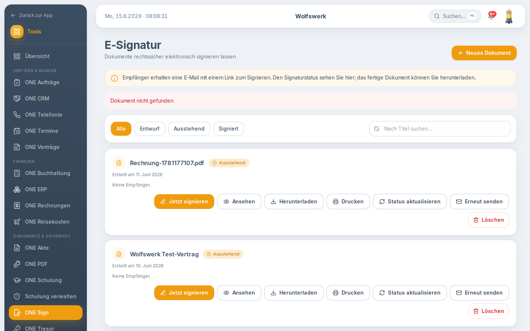Open ONE Termine calendar icon

17,131
